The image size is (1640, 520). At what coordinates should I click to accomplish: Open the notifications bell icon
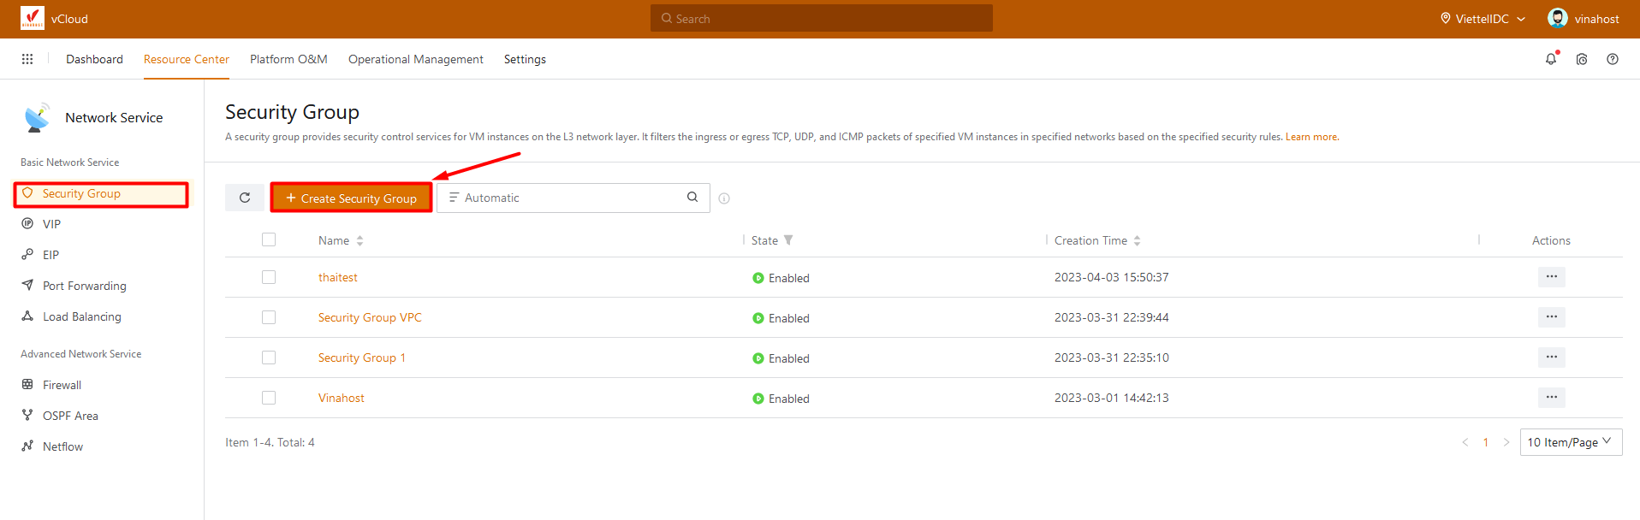(x=1550, y=59)
